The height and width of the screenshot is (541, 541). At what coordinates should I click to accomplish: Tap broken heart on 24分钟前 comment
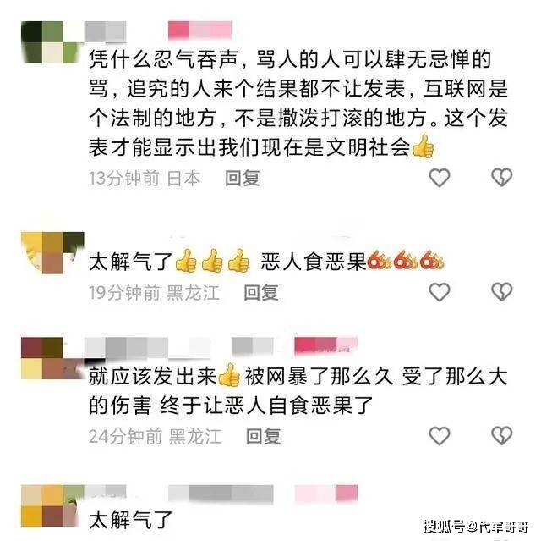[501, 435]
